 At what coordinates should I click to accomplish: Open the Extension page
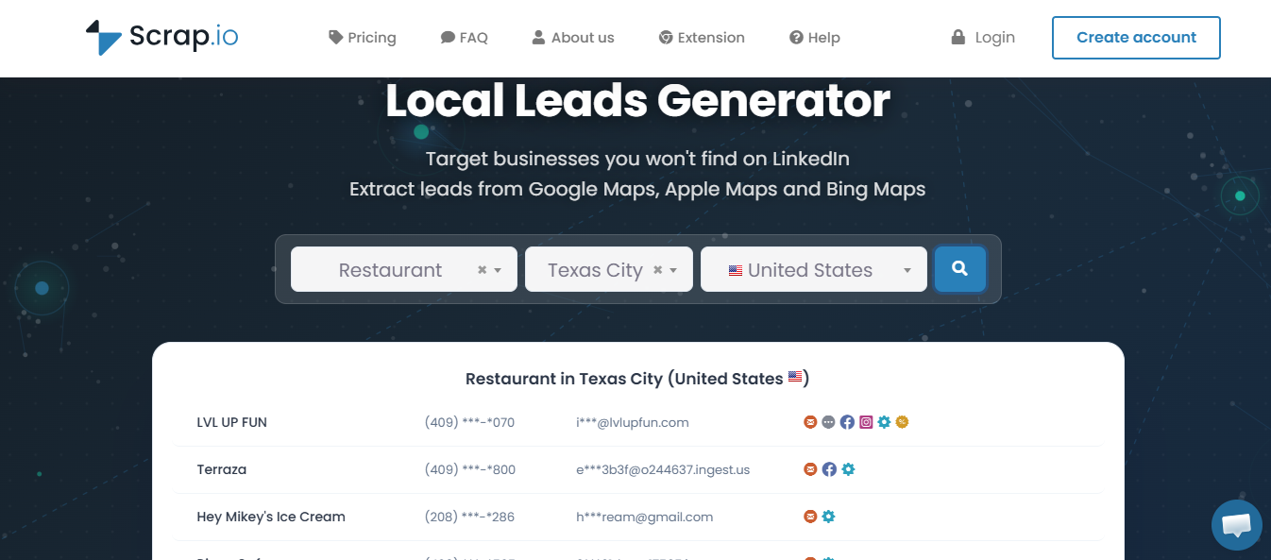(x=702, y=38)
